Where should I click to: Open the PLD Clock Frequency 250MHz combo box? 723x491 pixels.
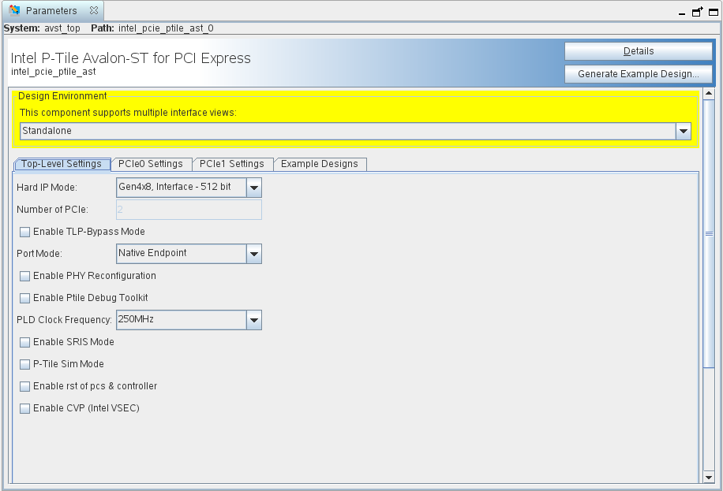189,320
